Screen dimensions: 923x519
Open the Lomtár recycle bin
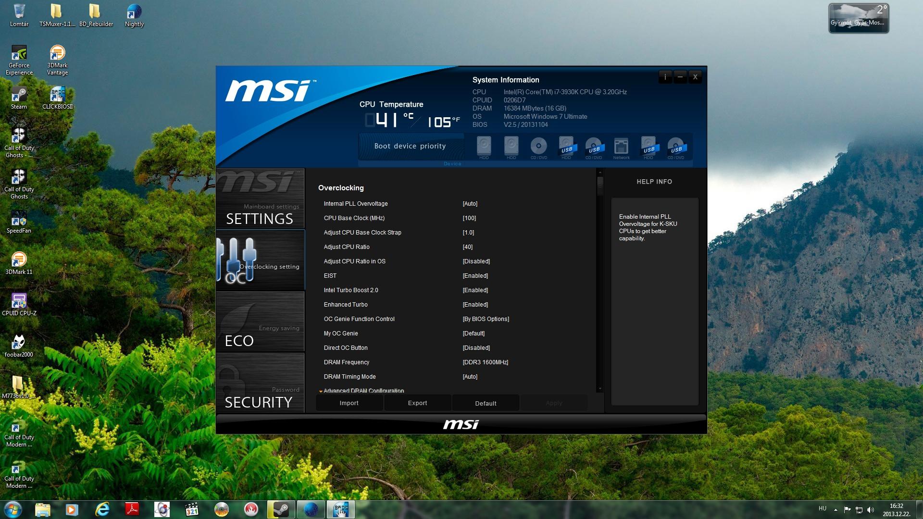click(19, 15)
